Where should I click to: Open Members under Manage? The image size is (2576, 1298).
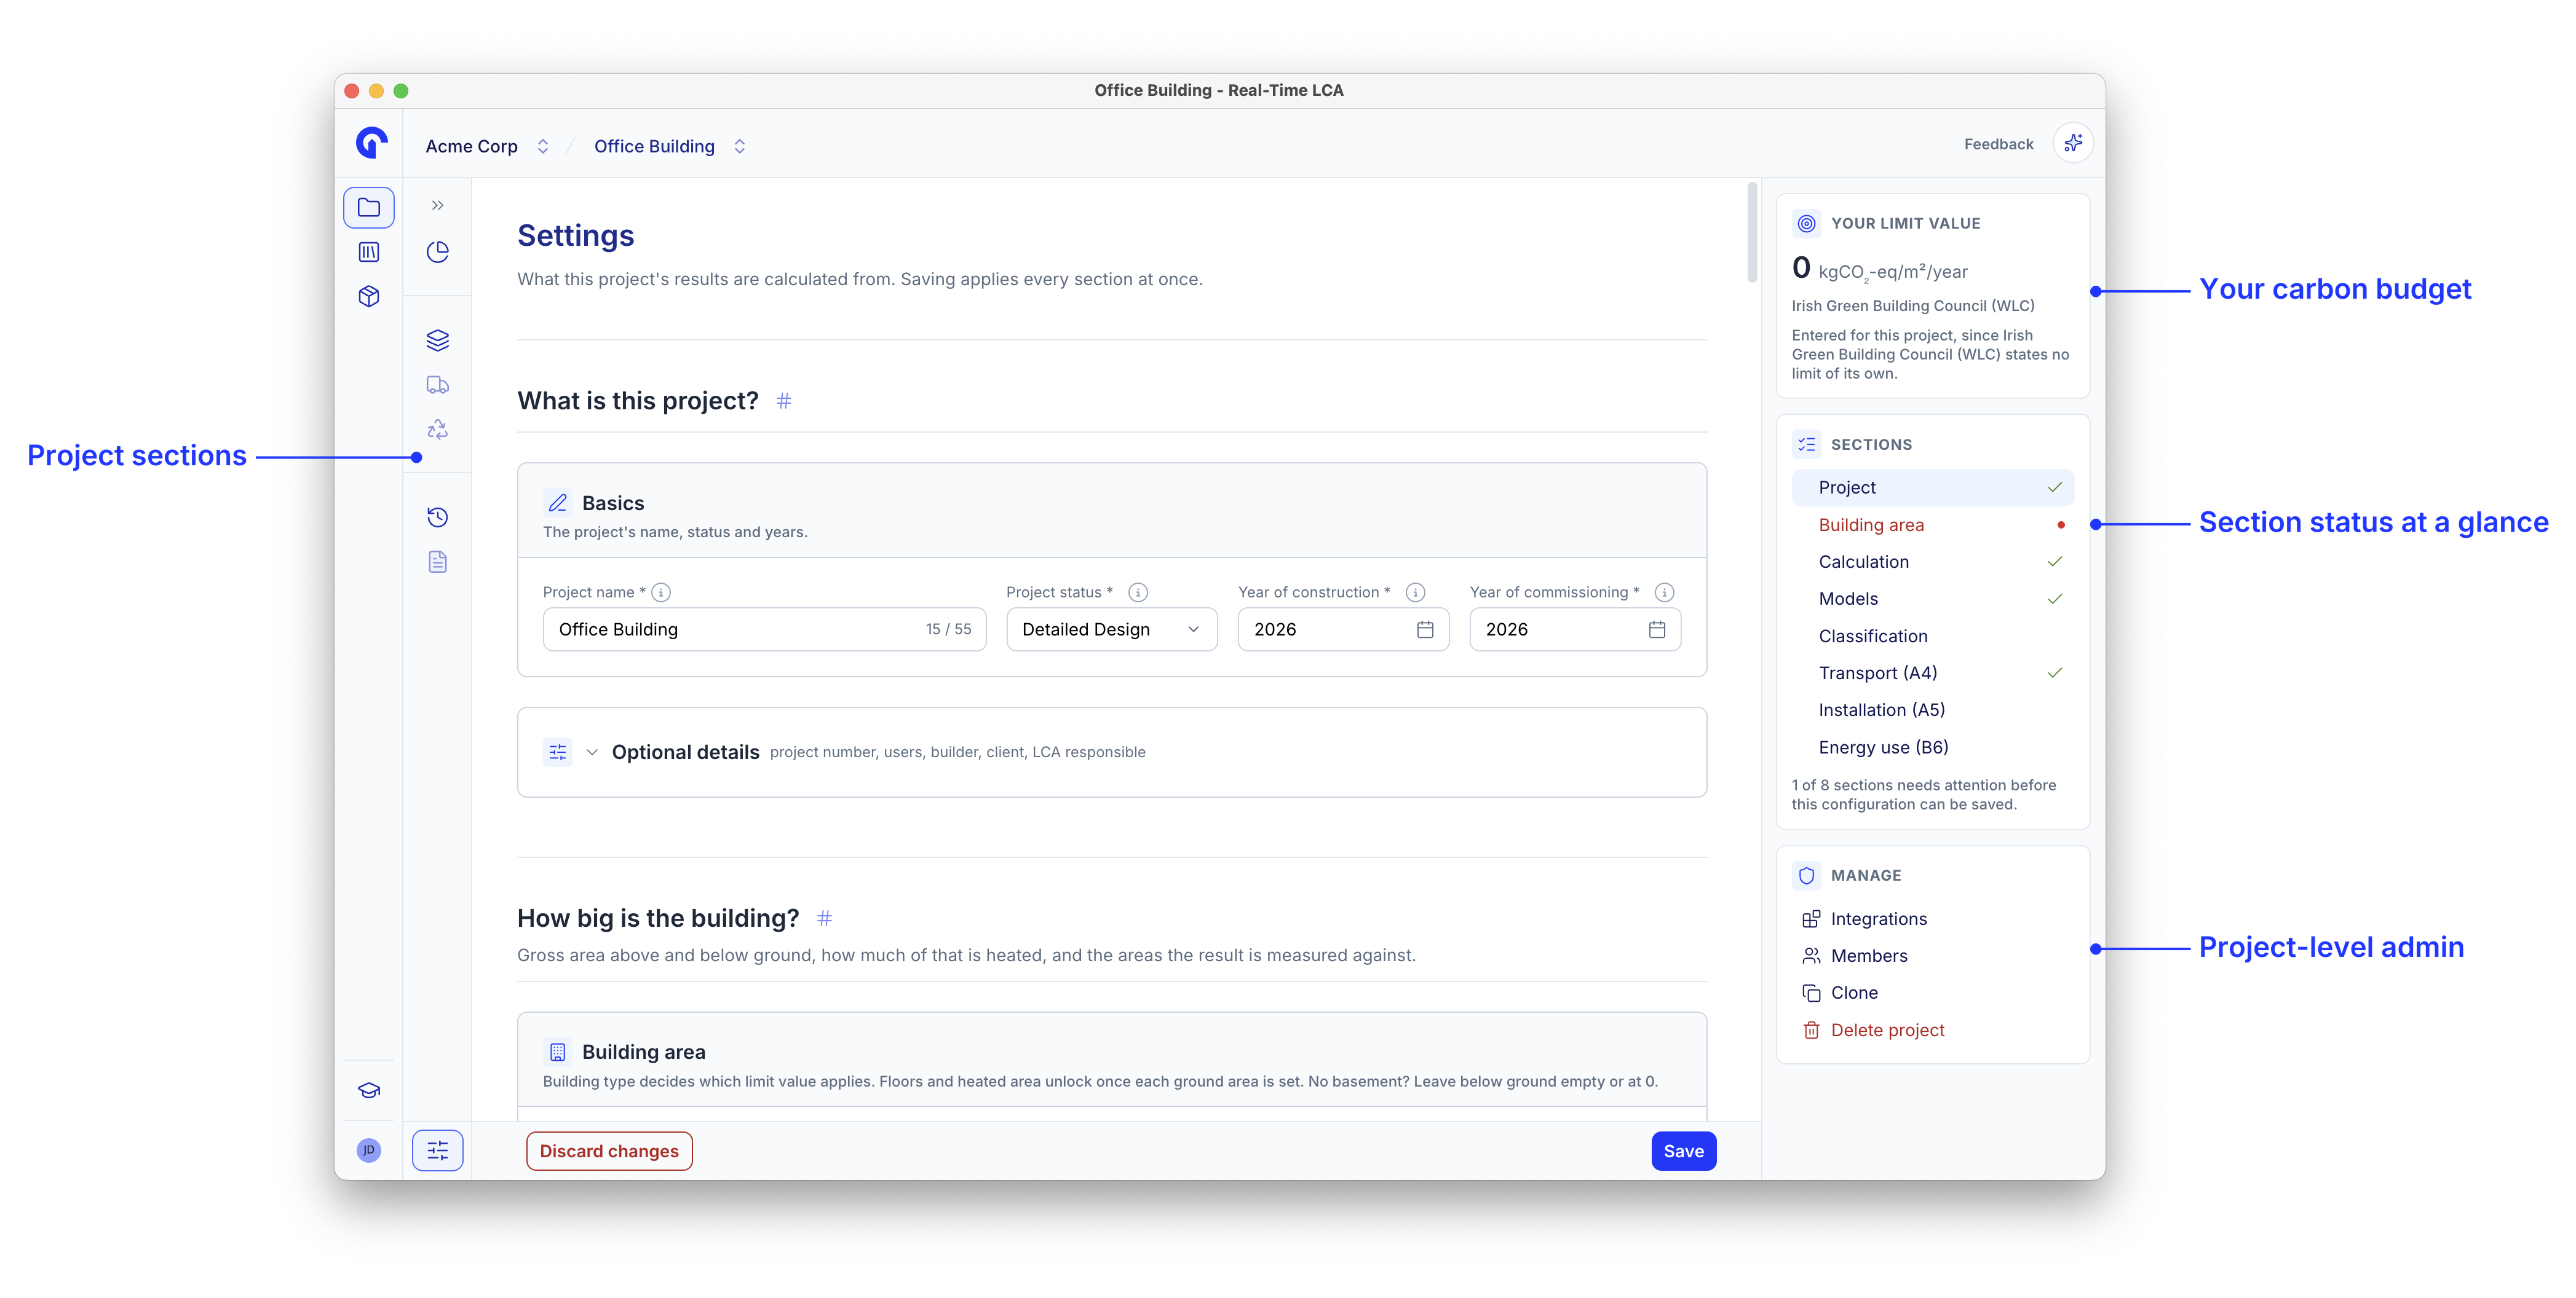[x=1854, y=955]
